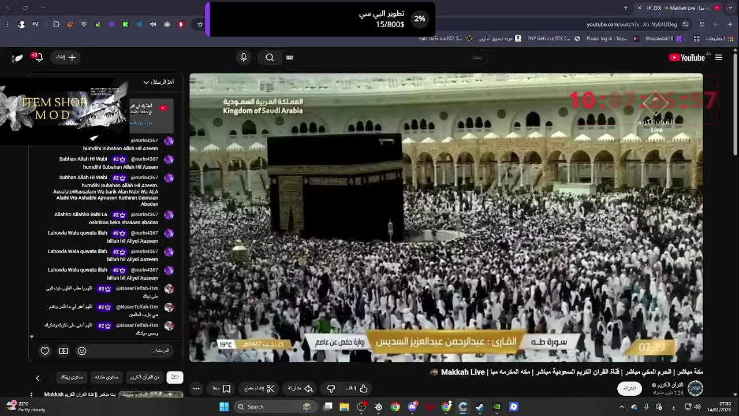
Task: Open the YouTube notifications bell
Action: click(x=38, y=57)
